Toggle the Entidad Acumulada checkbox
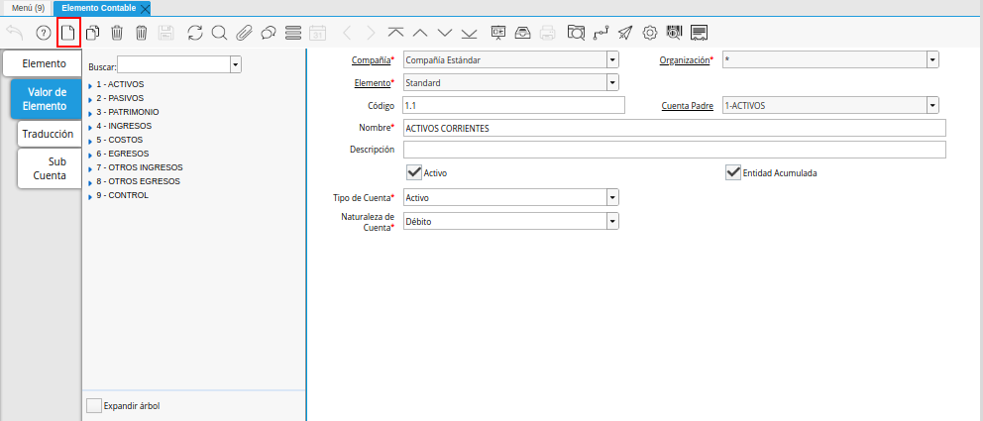Viewport: 983px width, 421px height. [733, 172]
